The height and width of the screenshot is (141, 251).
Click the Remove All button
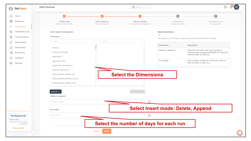pos(137,92)
